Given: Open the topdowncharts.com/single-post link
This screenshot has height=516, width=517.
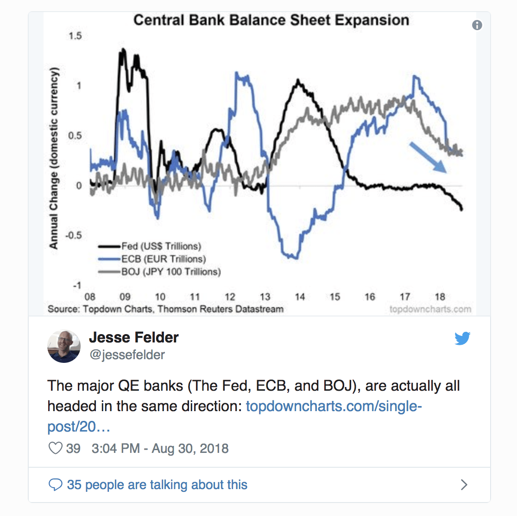Looking at the screenshot, I should click(x=235, y=416).
